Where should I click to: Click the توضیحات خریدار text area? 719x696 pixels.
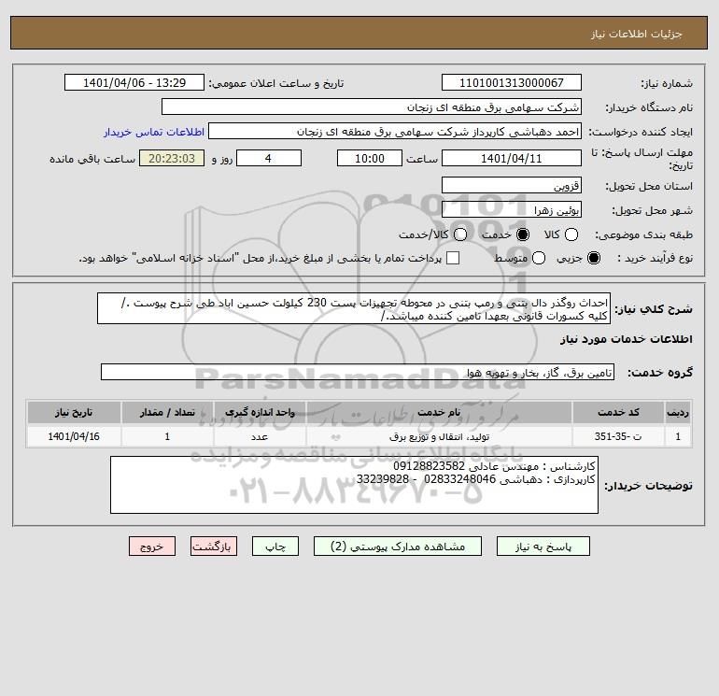(x=354, y=485)
